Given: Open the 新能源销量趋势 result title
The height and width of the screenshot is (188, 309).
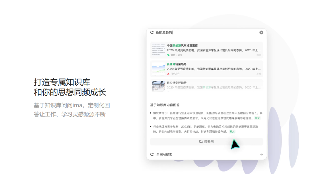Looking at the screenshot, I should coord(177,64).
